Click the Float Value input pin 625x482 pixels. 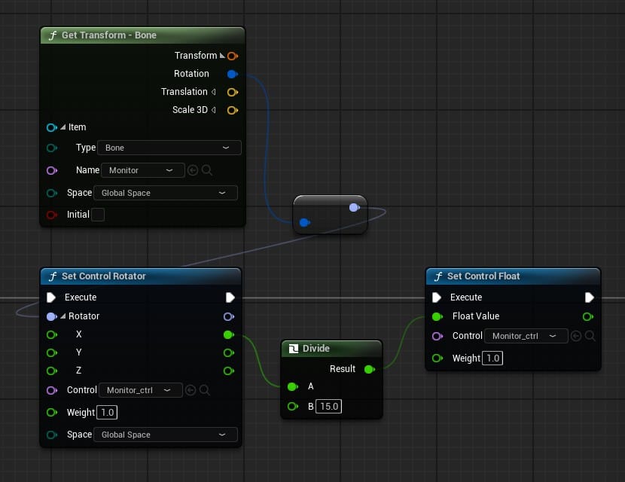(x=437, y=316)
